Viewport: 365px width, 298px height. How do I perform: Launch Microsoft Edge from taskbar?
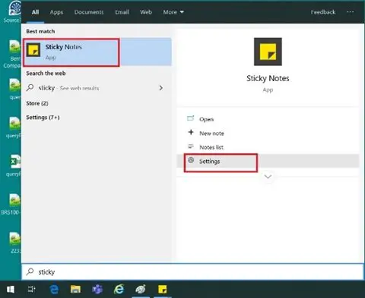click(x=54, y=289)
